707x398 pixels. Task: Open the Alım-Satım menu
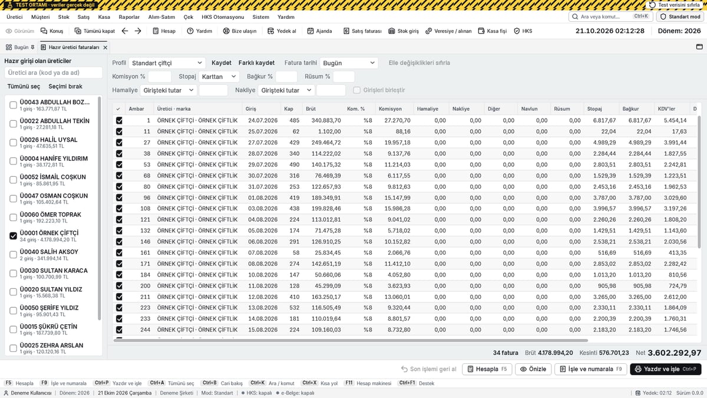tap(161, 17)
